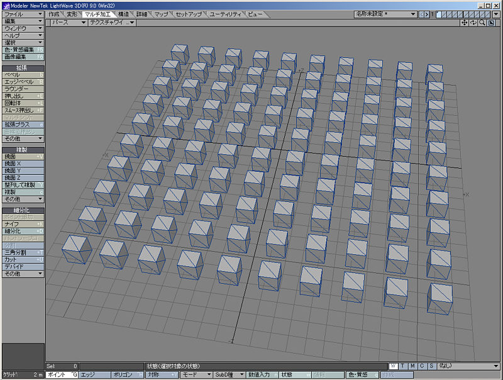Toggle T texture map mode button
The image size is (503, 380).
pyautogui.click(x=402, y=366)
